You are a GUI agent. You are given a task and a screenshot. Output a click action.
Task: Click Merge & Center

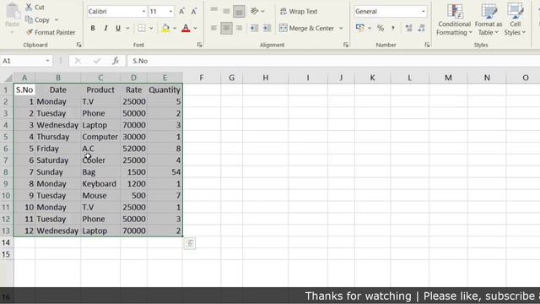coord(307,28)
